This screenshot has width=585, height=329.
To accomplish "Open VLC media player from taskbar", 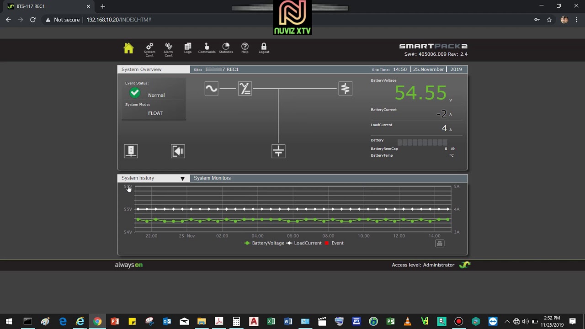I will (407, 322).
